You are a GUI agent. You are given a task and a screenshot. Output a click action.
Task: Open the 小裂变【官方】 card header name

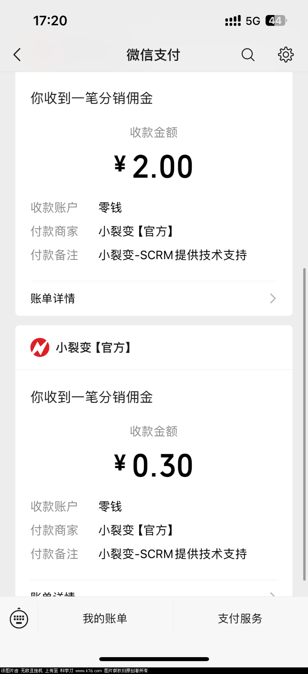[x=93, y=347]
